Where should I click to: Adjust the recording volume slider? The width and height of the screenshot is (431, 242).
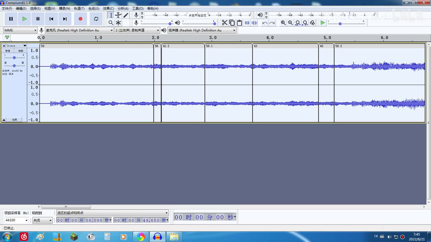click(x=156, y=23)
